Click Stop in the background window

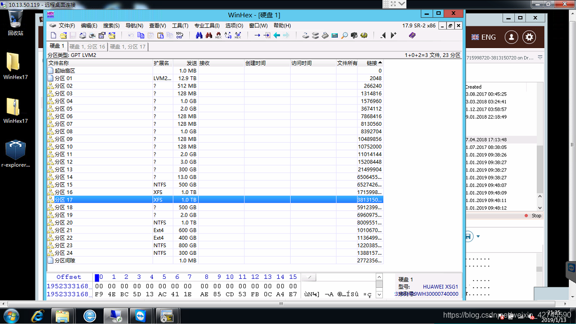pos(536,216)
